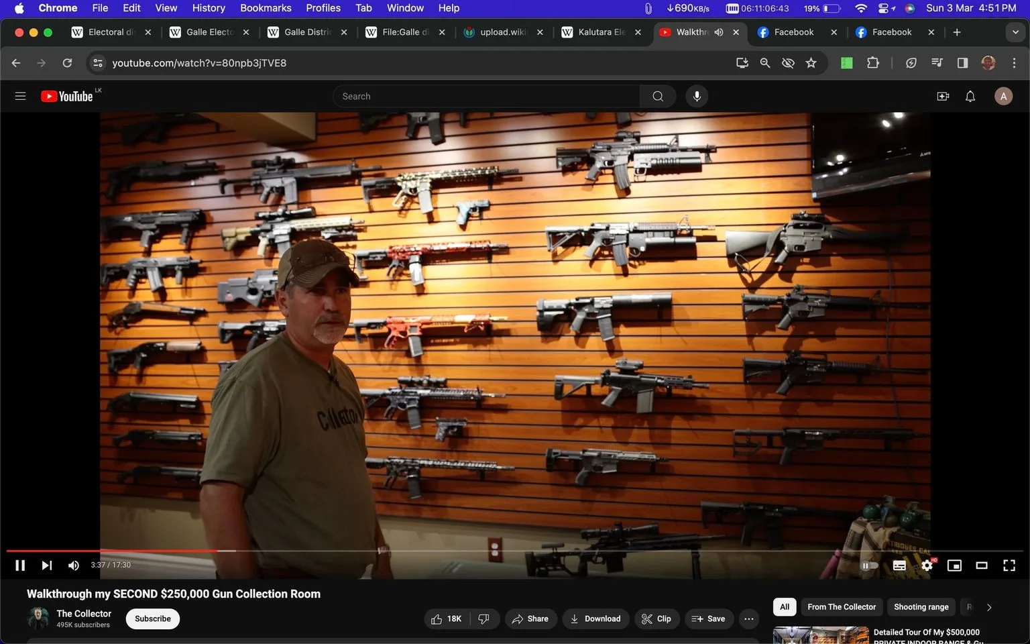Toggle the autoplay switch

click(x=869, y=566)
